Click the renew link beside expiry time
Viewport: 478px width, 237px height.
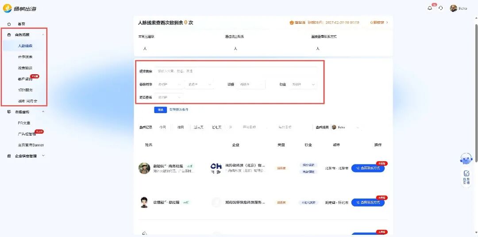378,23
